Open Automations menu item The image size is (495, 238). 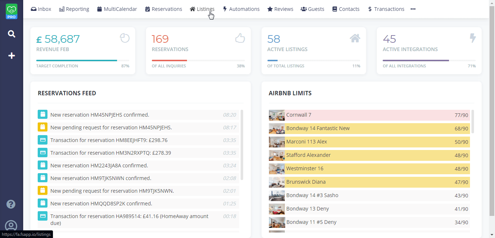tap(241, 9)
